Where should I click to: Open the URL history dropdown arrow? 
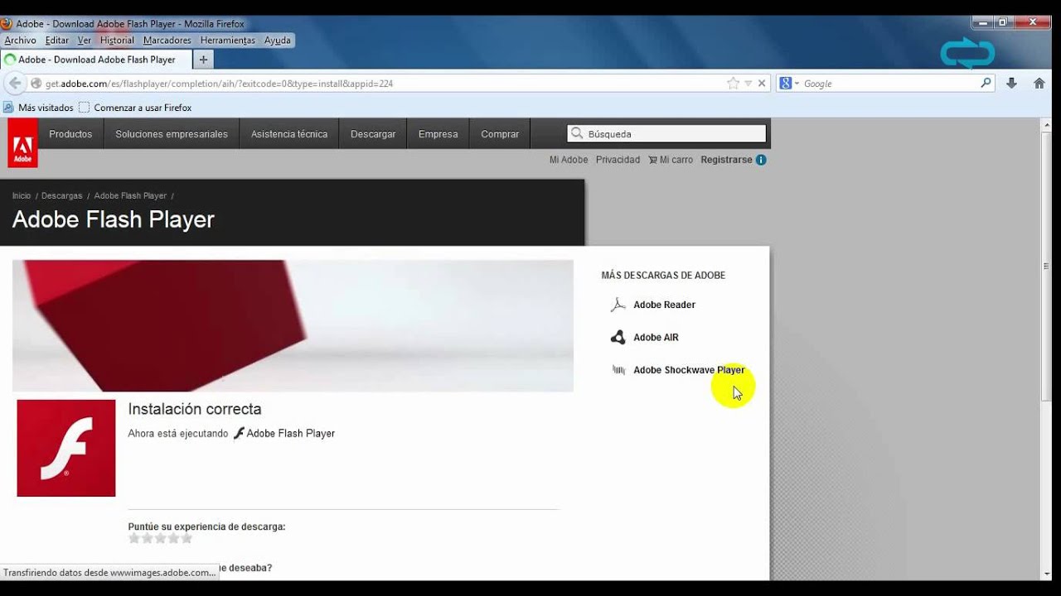point(748,84)
